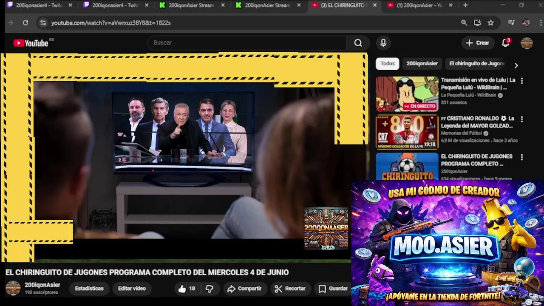Open 200iqonAsier channel name link
This screenshot has width=544, height=306.
(42, 285)
